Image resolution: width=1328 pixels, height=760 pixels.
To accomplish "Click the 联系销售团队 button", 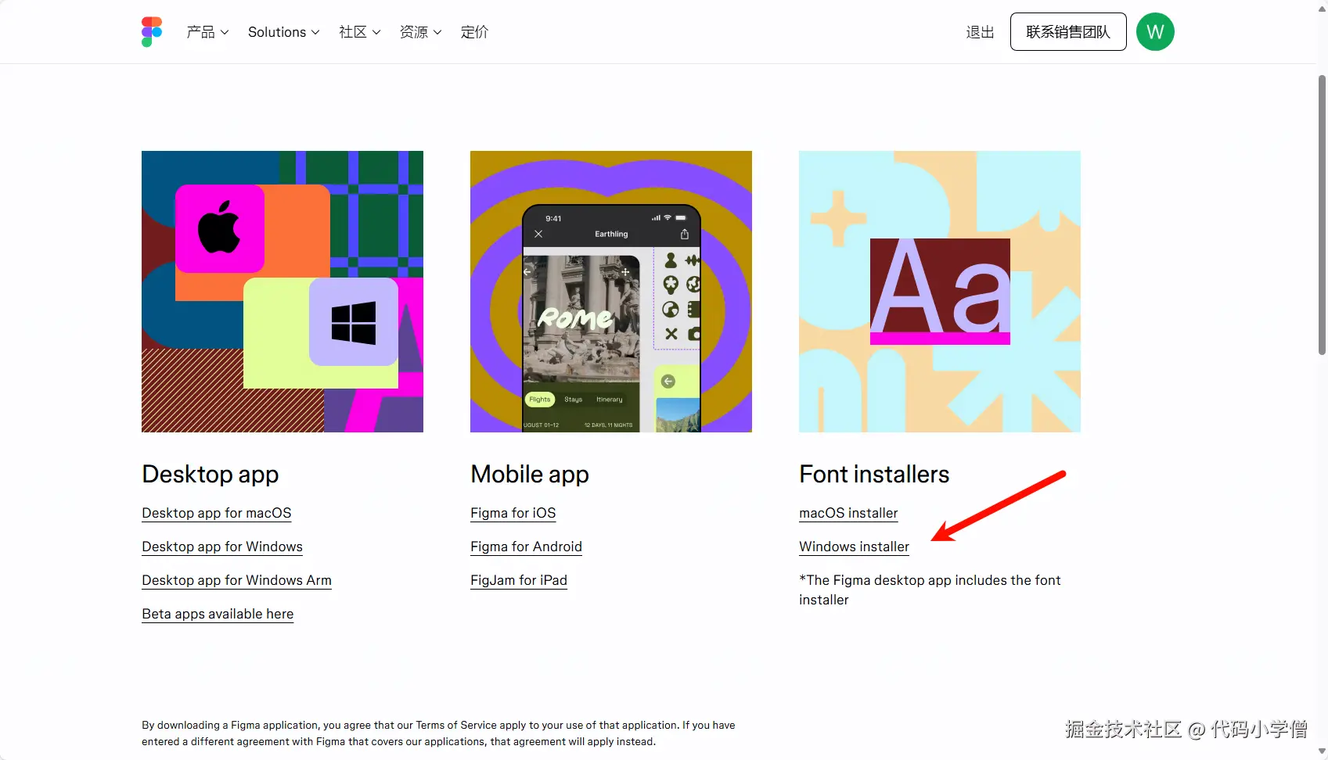I will (x=1068, y=32).
